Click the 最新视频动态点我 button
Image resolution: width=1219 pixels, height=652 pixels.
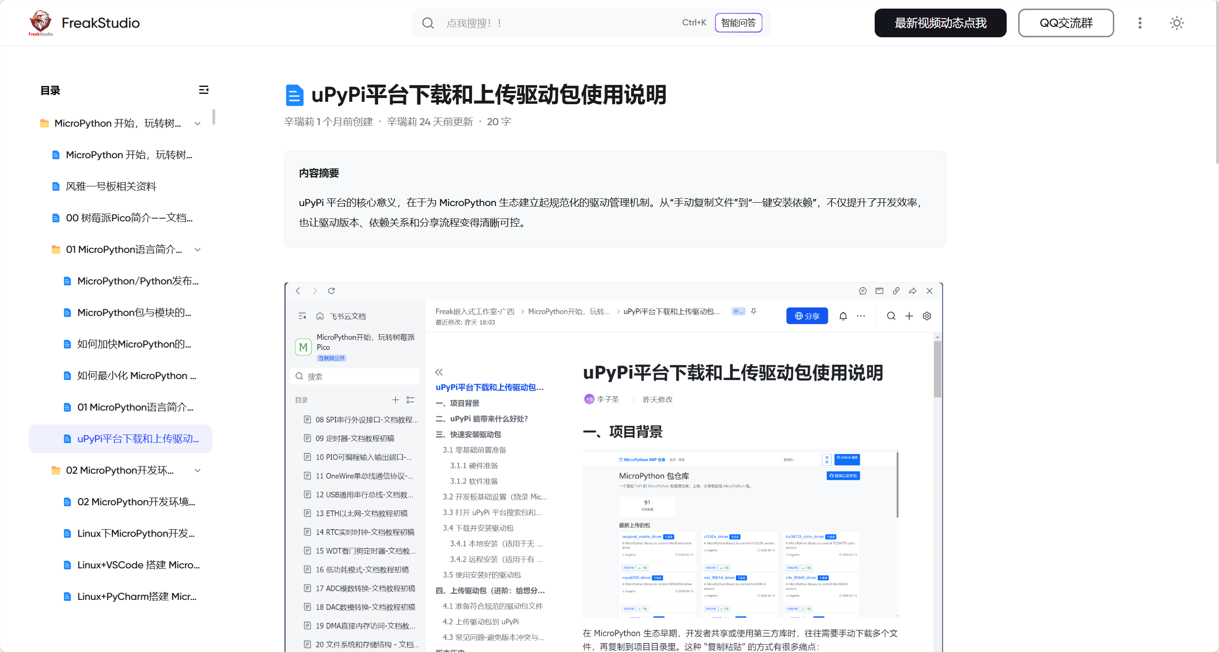tap(940, 23)
